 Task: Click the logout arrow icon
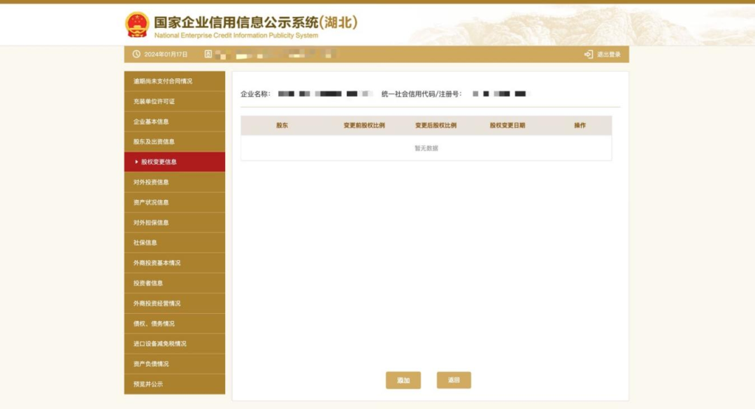click(589, 55)
